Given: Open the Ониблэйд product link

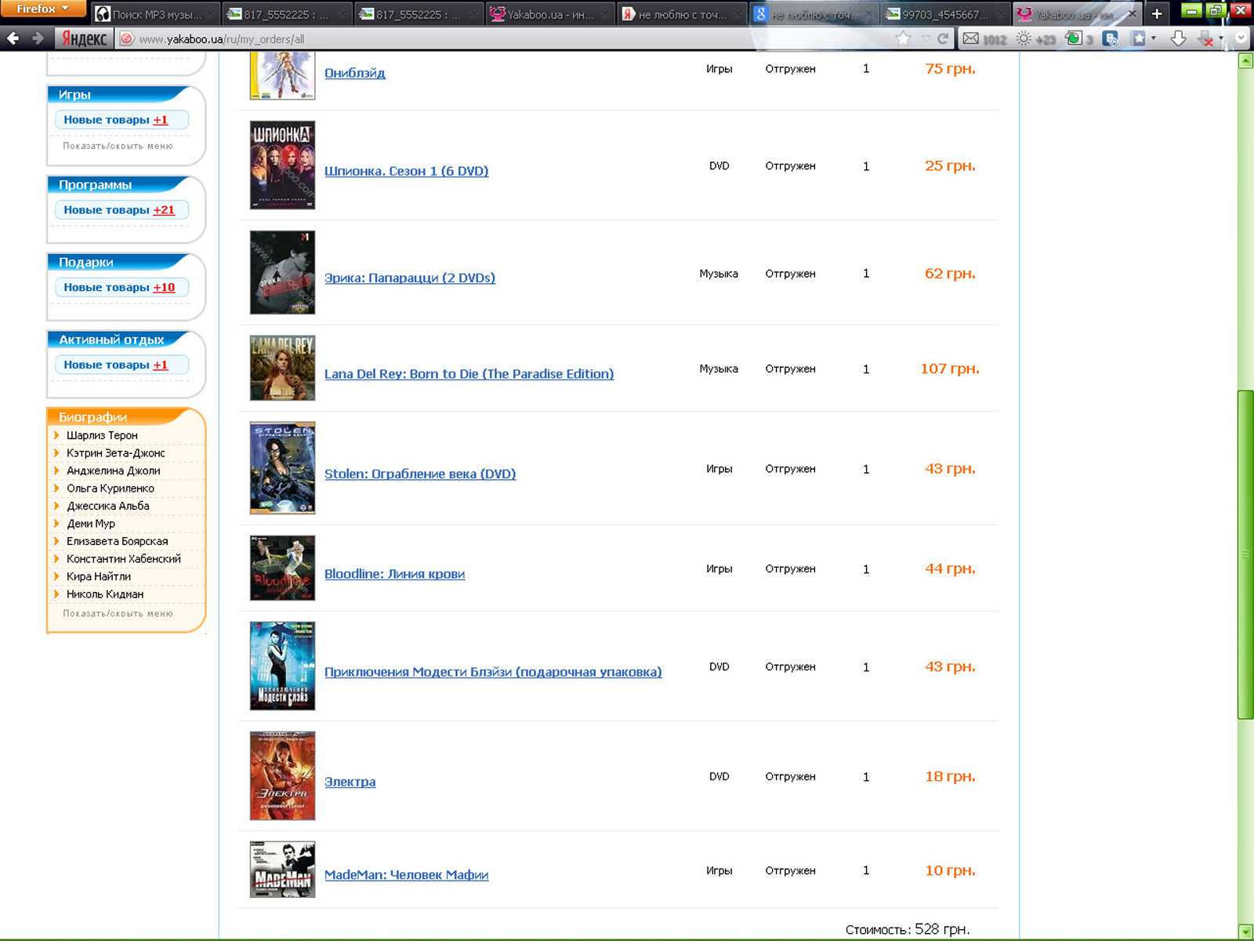Looking at the screenshot, I should coord(355,73).
